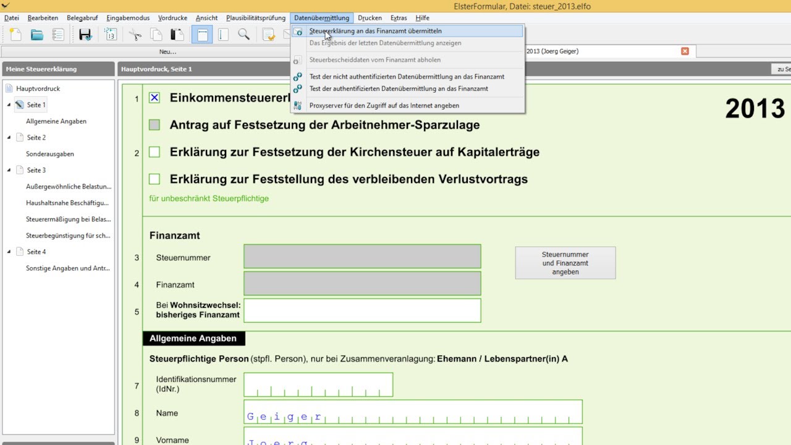The image size is (791, 445).
Task: Click the magnifier zoom icon
Action: (244, 35)
